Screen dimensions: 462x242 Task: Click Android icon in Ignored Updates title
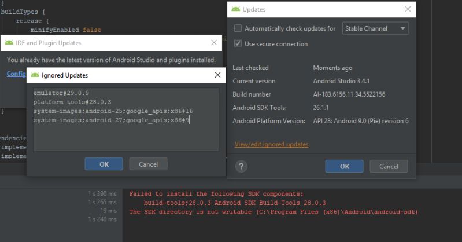tap(35, 75)
